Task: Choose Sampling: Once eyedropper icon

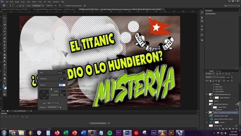Action: point(20,6)
